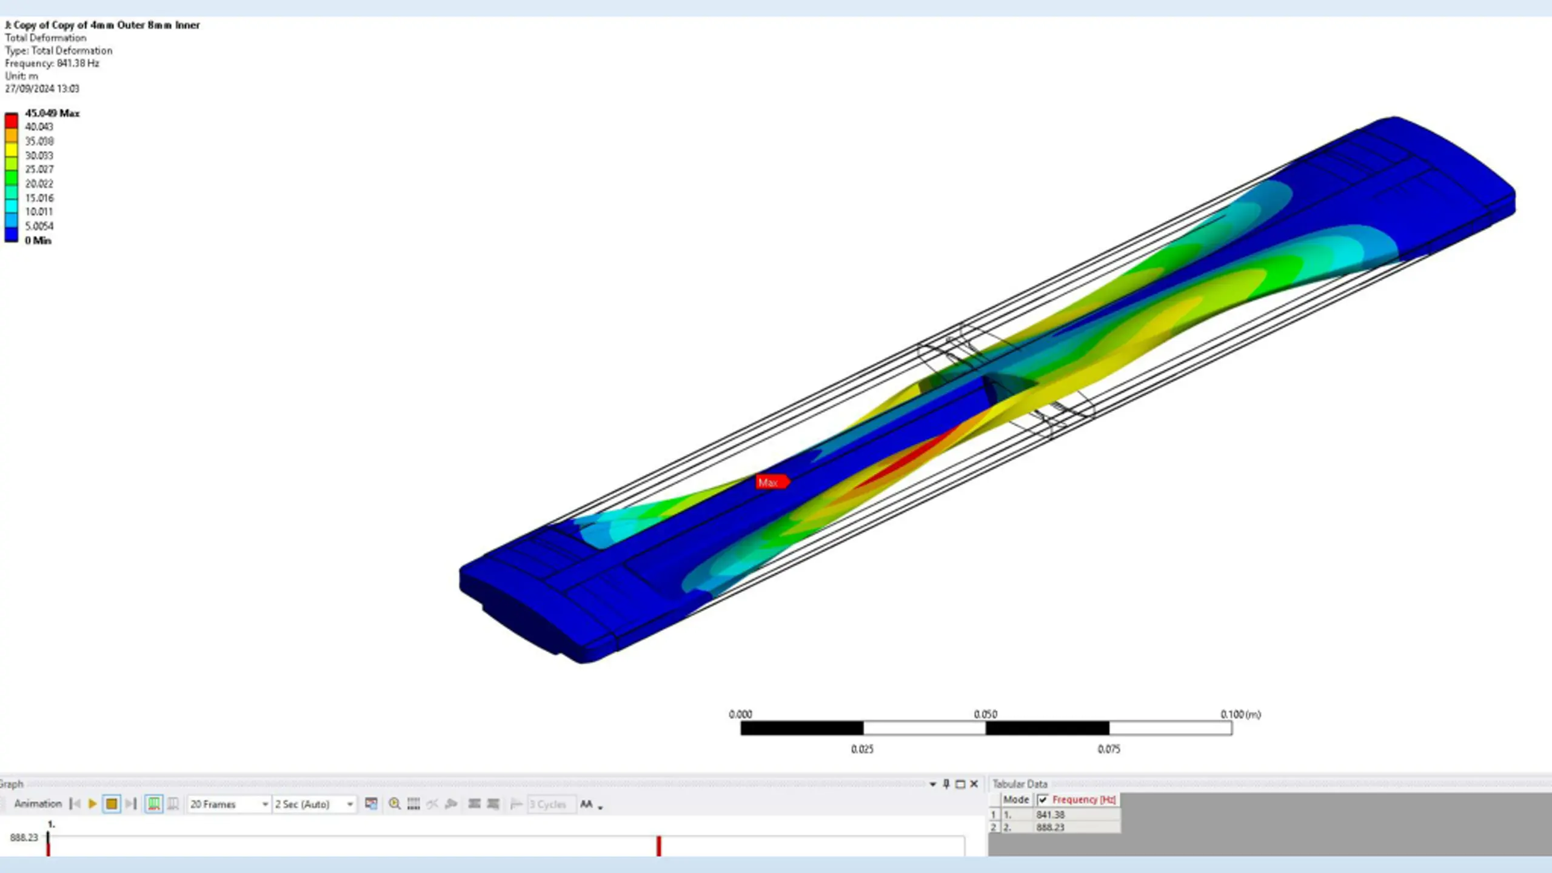Jump to the next animation frame

[131, 804]
